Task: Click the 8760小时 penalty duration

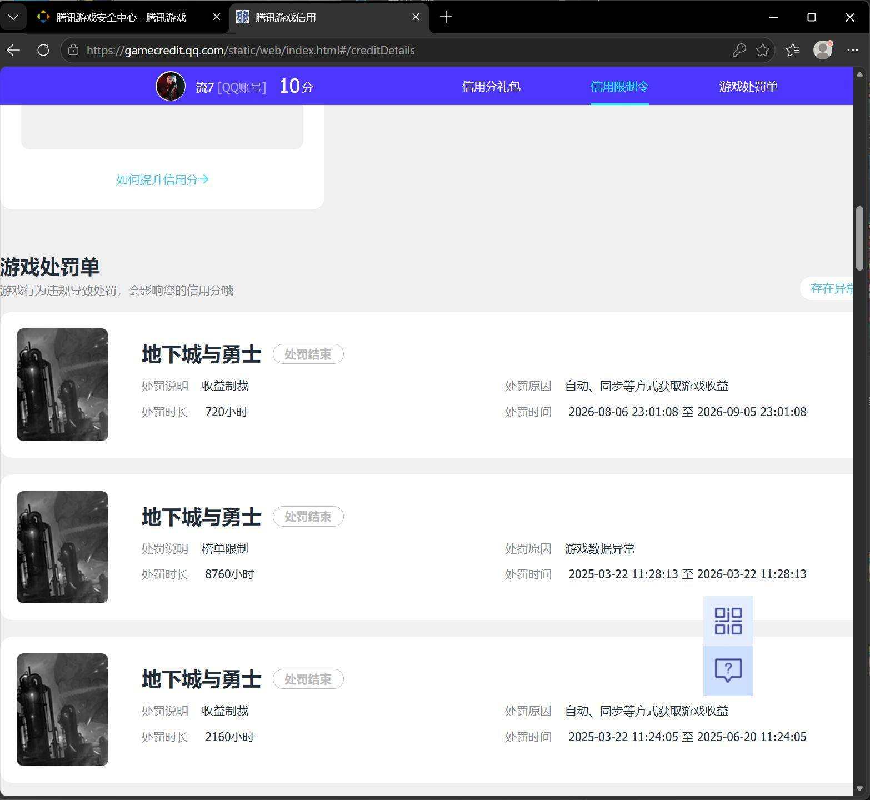Action: pyautogui.click(x=229, y=574)
